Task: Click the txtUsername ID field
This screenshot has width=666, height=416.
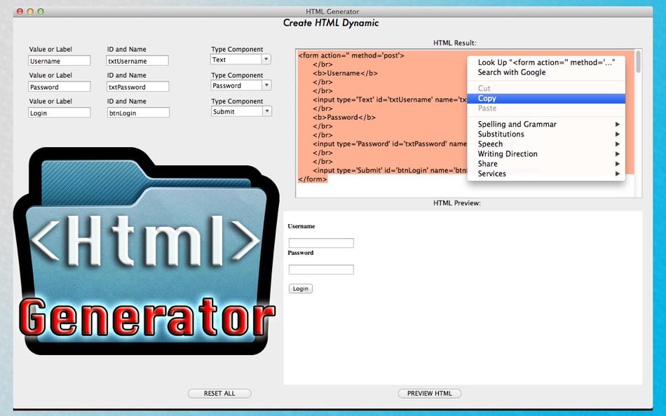Action: click(x=137, y=61)
